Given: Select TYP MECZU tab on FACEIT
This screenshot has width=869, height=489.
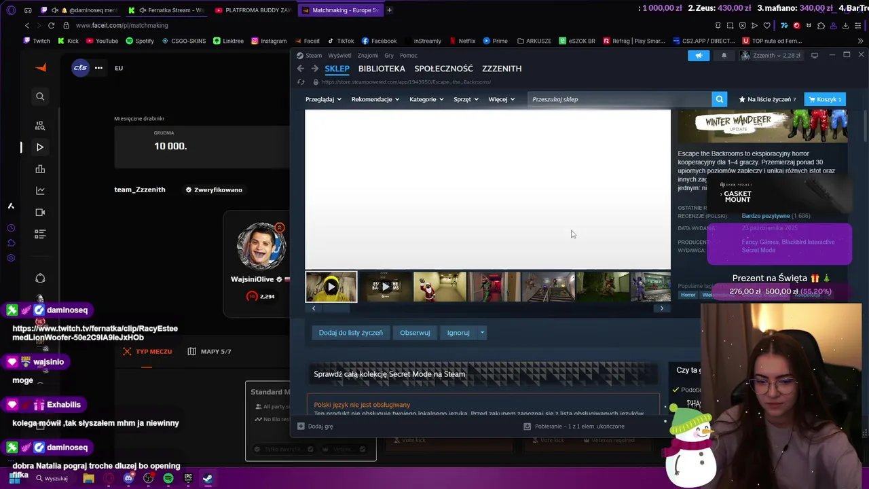Looking at the screenshot, I should point(147,352).
